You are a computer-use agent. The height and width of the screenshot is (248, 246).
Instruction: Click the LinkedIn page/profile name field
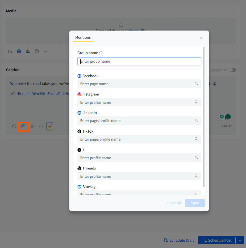coord(139,121)
